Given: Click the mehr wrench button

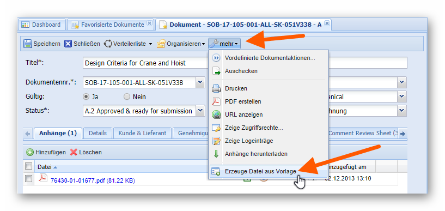Looking at the screenshot, I should click(x=224, y=44).
